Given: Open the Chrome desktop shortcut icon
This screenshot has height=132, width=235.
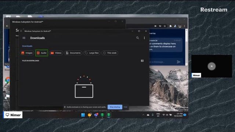Looking at the screenshot, I should 7,80.
